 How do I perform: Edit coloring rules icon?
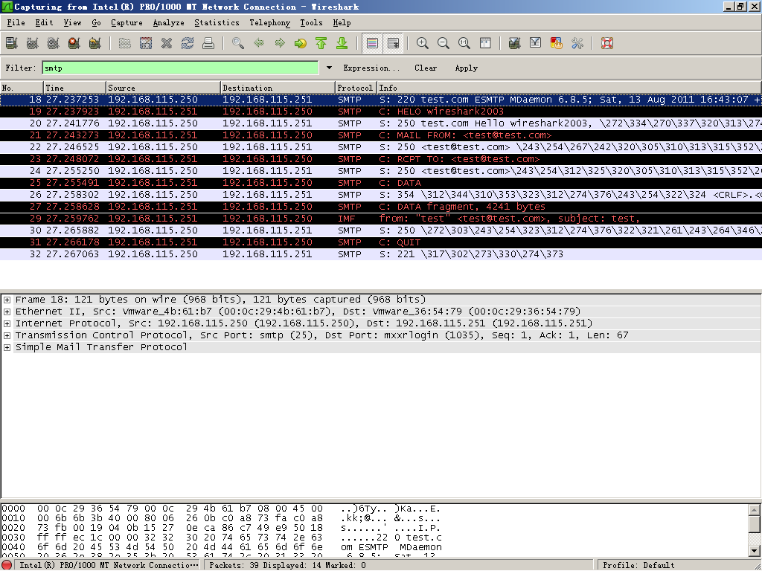click(557, 43)
